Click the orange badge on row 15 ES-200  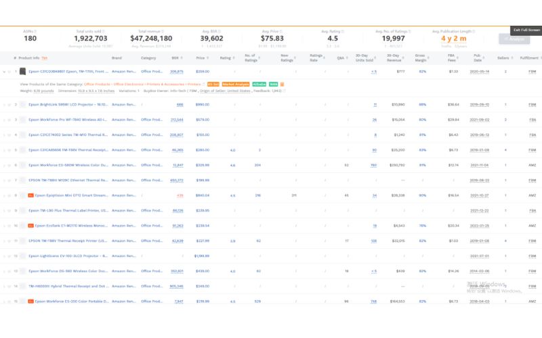pyautogui.click(x=30, y=301)
